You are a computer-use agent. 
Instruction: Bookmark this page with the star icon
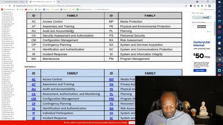(x=186, y=6)
